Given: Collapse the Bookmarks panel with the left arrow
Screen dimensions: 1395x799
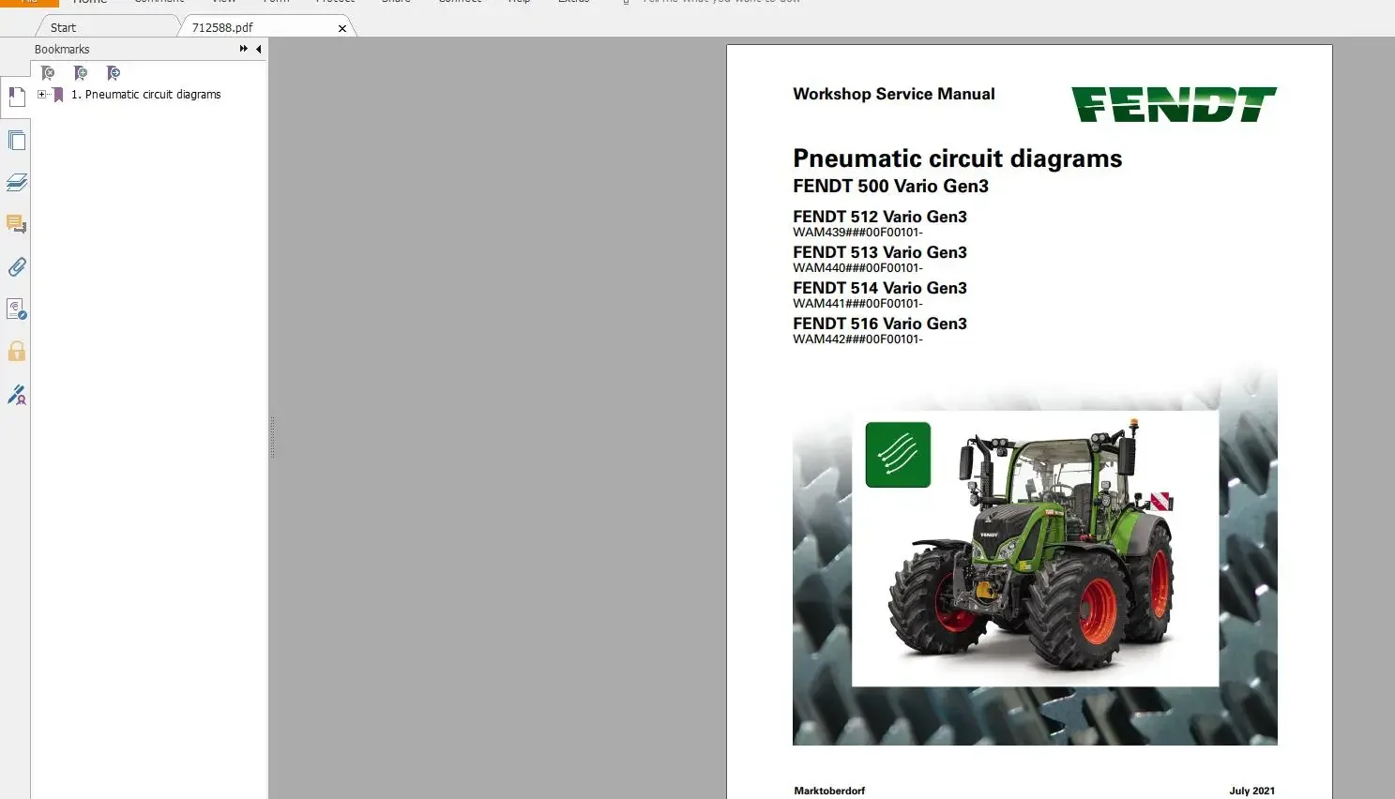Looking at the screenshot, I should click(x=258, y=49).
